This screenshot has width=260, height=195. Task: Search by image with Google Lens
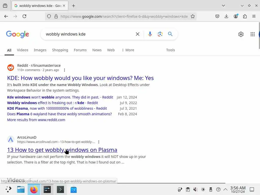(160, 34)
